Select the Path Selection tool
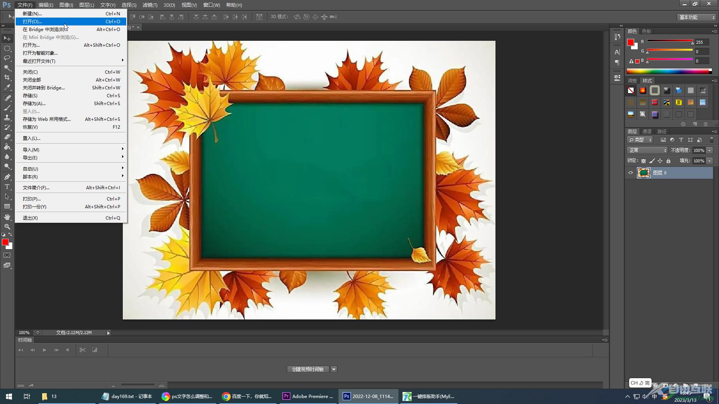719x404 pixels. pyautogui.click(x=7, y=196)
